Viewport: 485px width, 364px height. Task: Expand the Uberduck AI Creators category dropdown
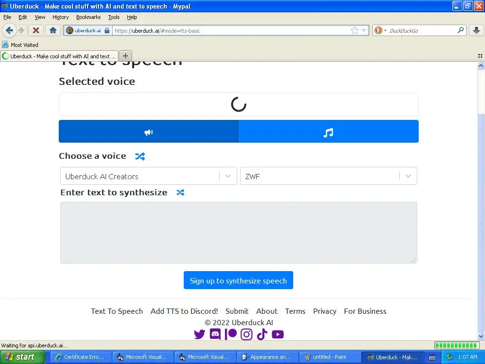tap(148, 176)
